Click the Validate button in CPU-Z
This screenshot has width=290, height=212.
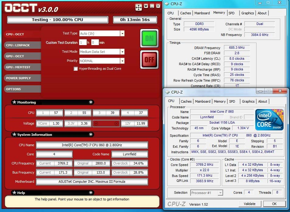[x=250, y=204]
